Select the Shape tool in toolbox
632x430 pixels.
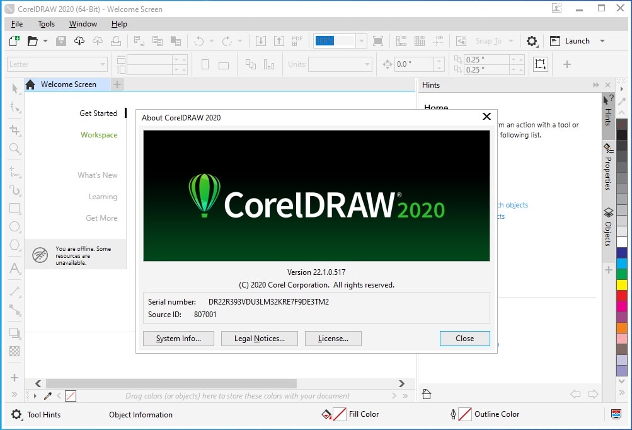(x=15, y=107)
